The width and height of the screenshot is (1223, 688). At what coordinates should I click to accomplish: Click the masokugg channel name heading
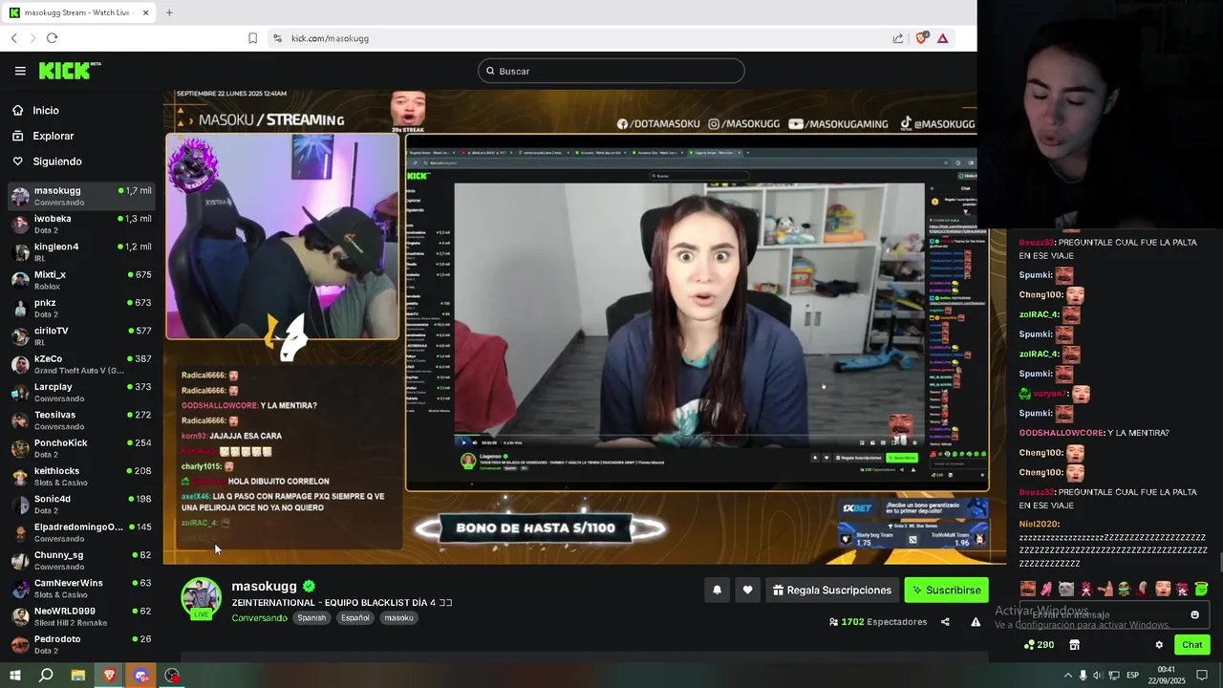pyautogui.click(x=265, y=586)
